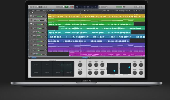The height and width of the screenshot is (100, 170).
Task: Open the Note Pad icon
Action: coord(138,7)
